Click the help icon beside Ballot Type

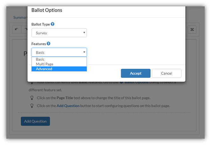tap(52, 24)
